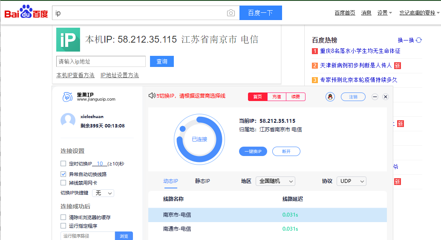Click the user avatar xielechuan
This screenshot has height=240, width=441.
(68, 120)
